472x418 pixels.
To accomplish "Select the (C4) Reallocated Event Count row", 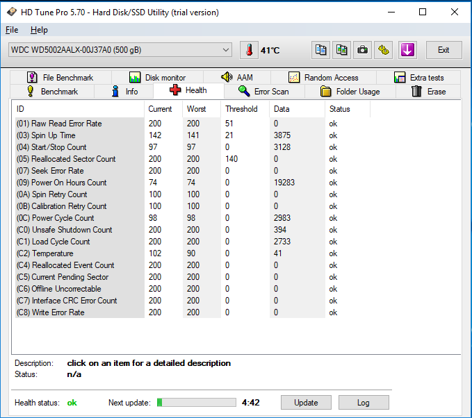I will (193, 265).
